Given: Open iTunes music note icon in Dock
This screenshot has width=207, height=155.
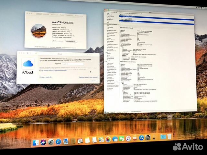Looking at the screenshot, I should (128, 139).
